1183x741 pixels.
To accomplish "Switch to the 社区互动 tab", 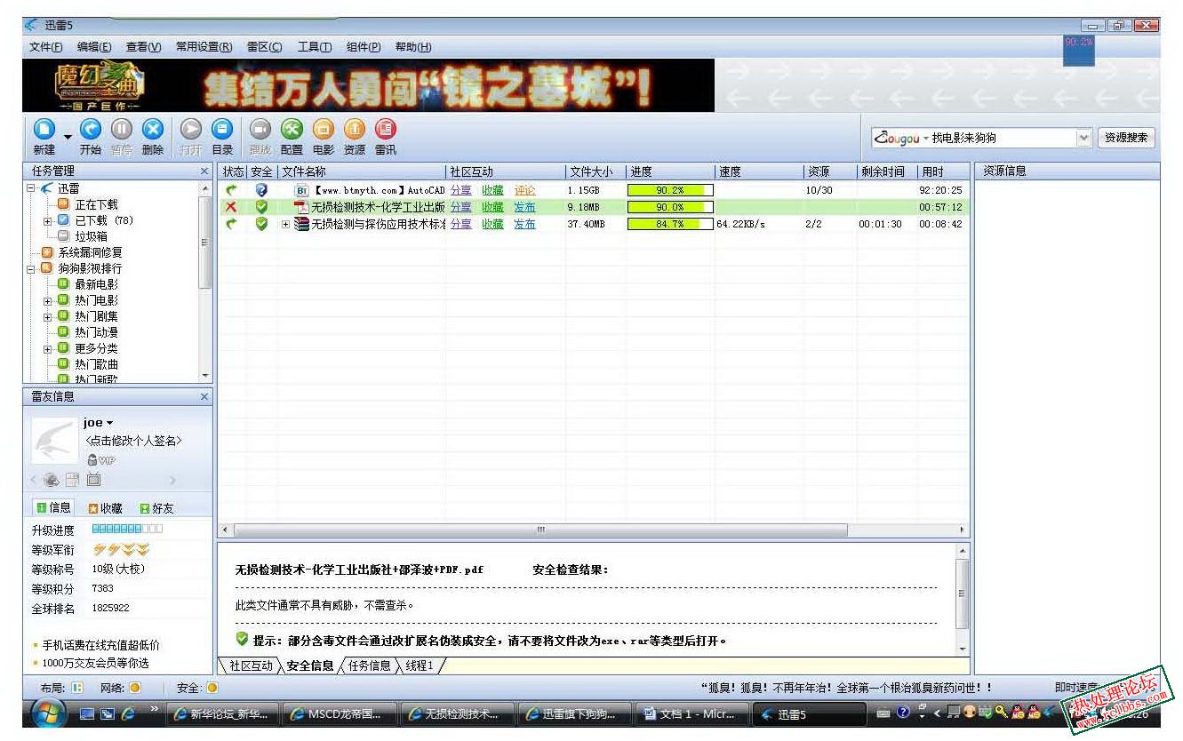I will [x=251, y=665].
